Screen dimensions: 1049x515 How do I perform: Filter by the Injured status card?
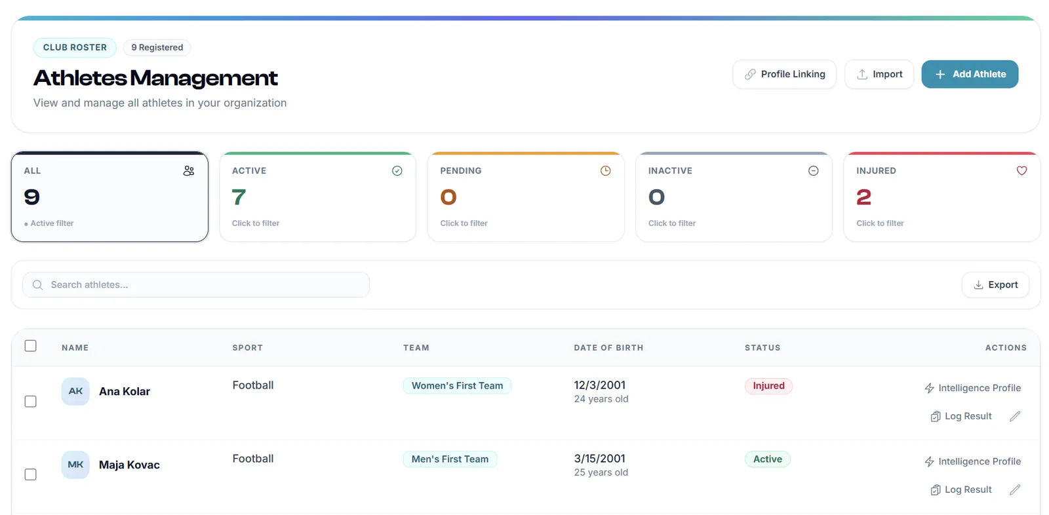(941, 197)
